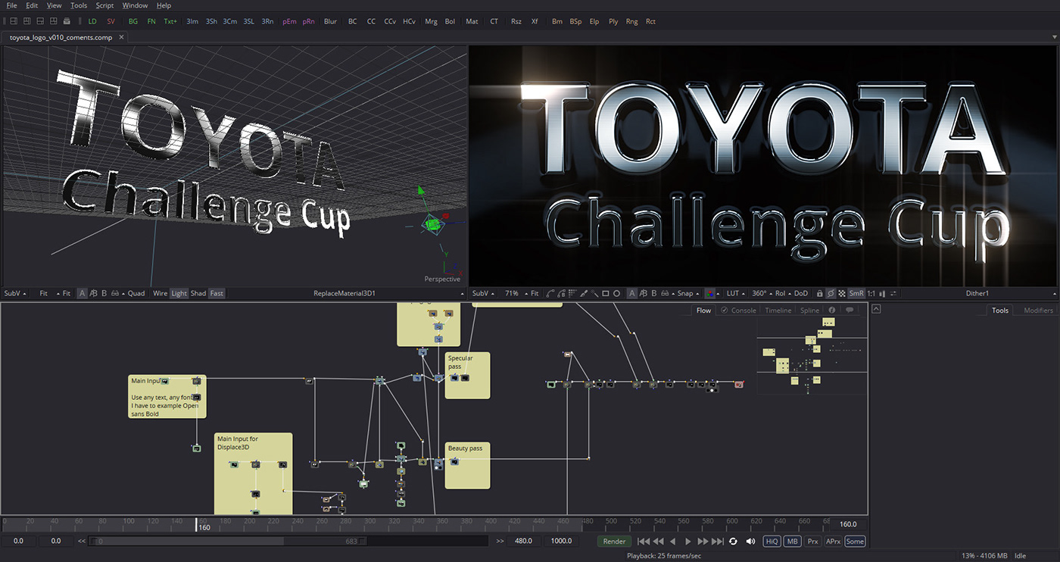Screen dimensions: 1060x562
Task: Click Fit in the right viewer
Action: pos(535,293)
